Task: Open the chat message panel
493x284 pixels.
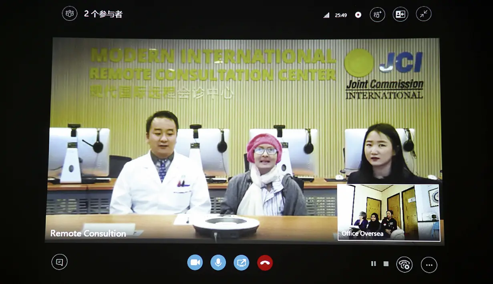Action: [60, 262]
